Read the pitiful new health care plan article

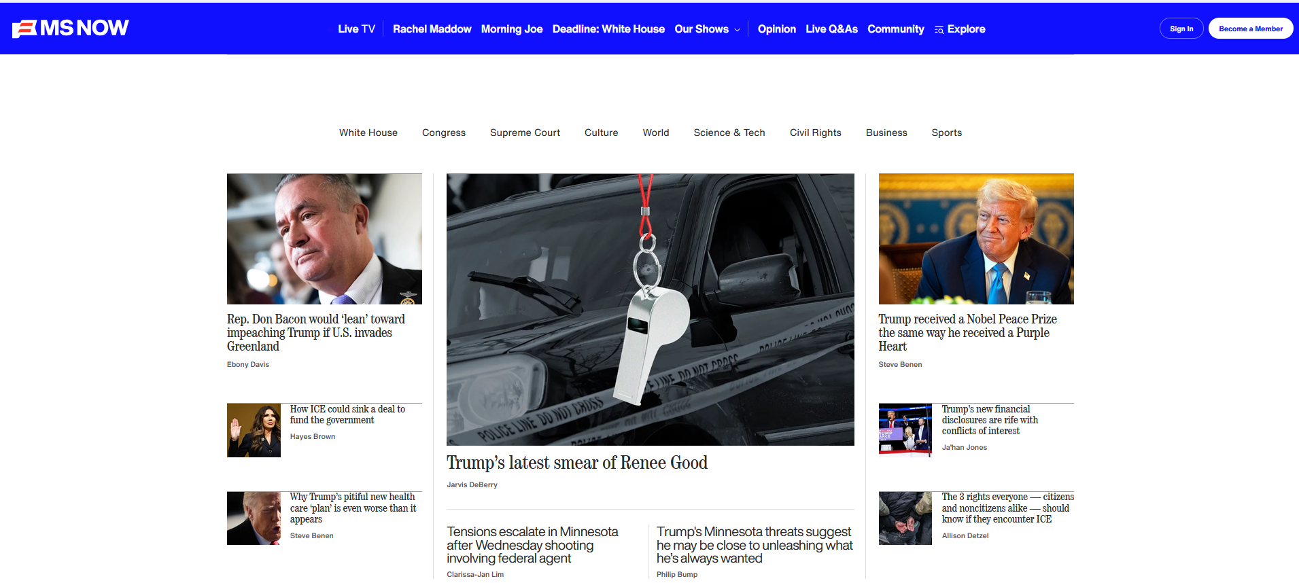pyautogui.click(x=353, y=508)
